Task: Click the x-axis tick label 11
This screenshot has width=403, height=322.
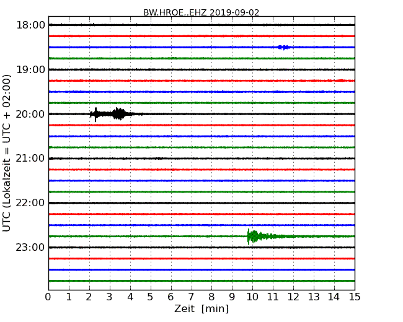Action: click(x=273, y=297)
